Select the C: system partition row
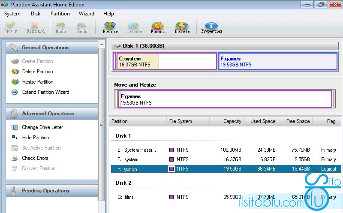343x213 pixels. pos(226,159)
